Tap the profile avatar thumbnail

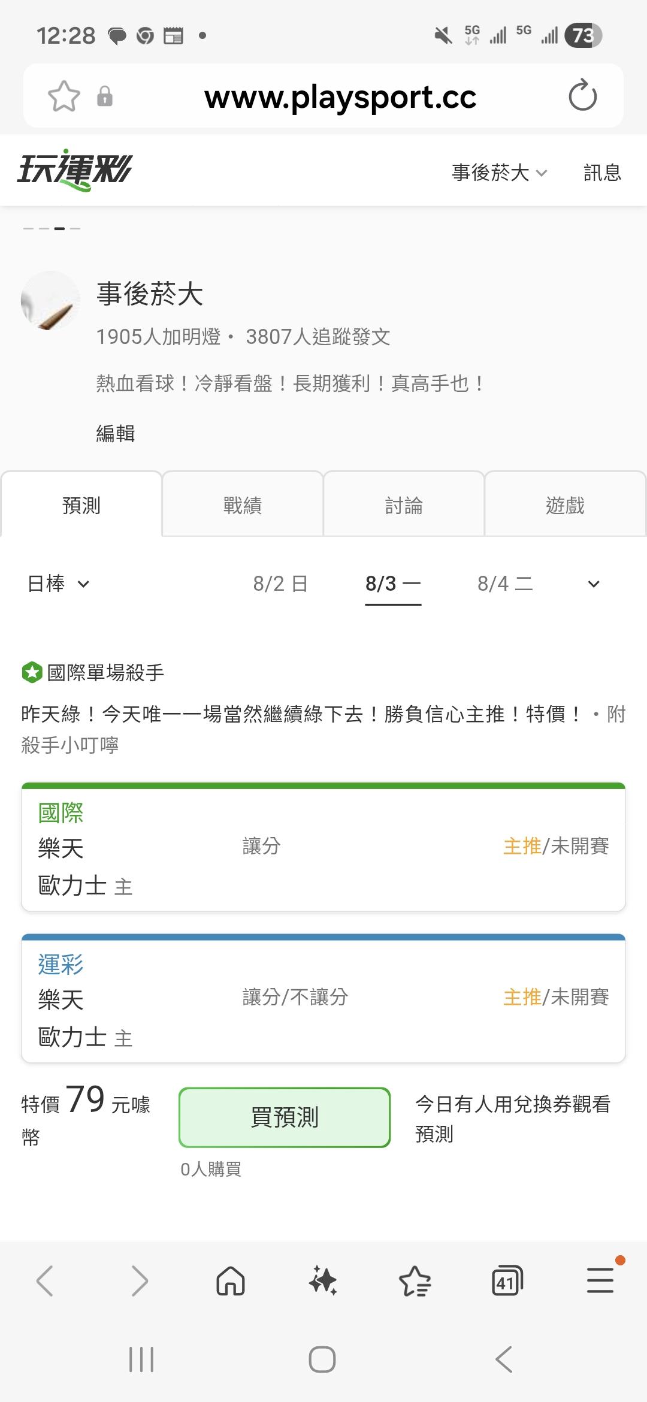point(50,301)
